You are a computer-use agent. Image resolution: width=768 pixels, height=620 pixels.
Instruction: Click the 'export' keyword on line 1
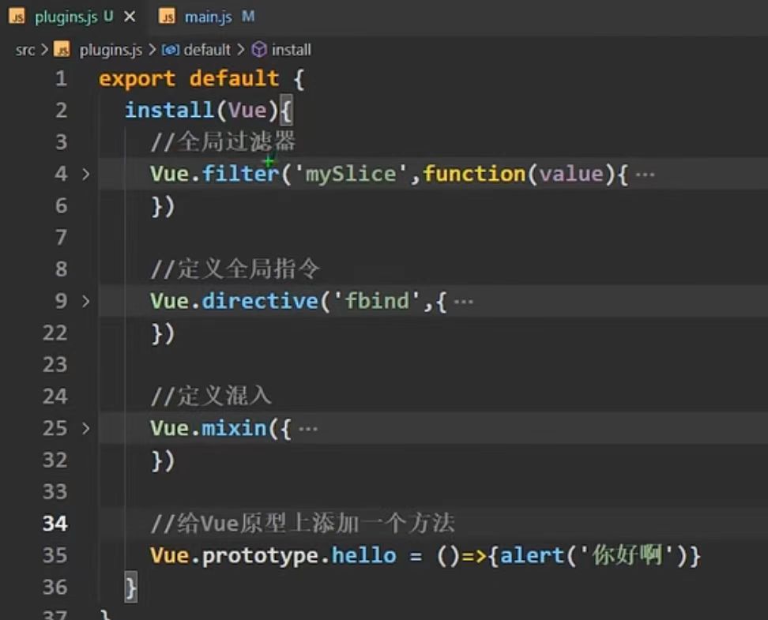pyautogui.click(x=137, y=79)
